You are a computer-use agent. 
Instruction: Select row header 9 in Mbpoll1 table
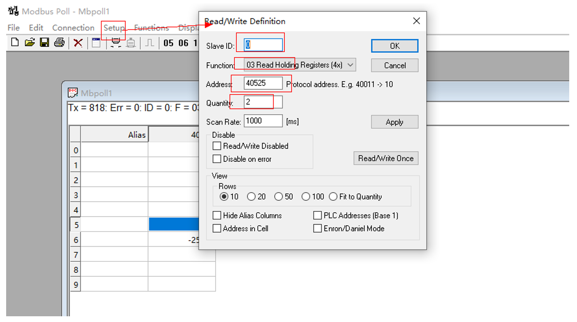tap(75, 284)
